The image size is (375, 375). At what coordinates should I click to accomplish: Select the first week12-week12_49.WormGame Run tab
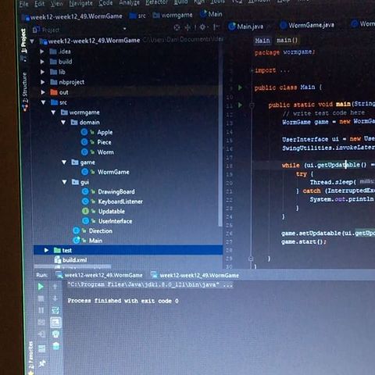100,275
